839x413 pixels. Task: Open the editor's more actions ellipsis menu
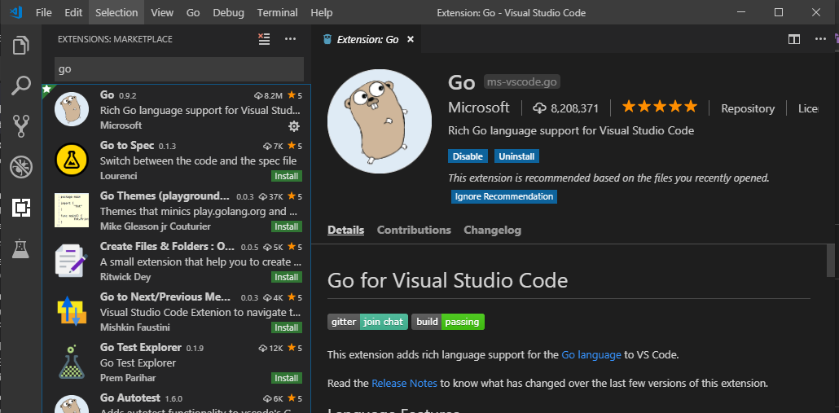click(820, 39)
